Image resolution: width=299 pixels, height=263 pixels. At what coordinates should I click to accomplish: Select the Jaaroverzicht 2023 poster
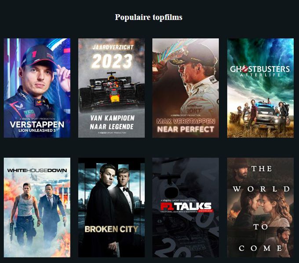click(111, 88)
